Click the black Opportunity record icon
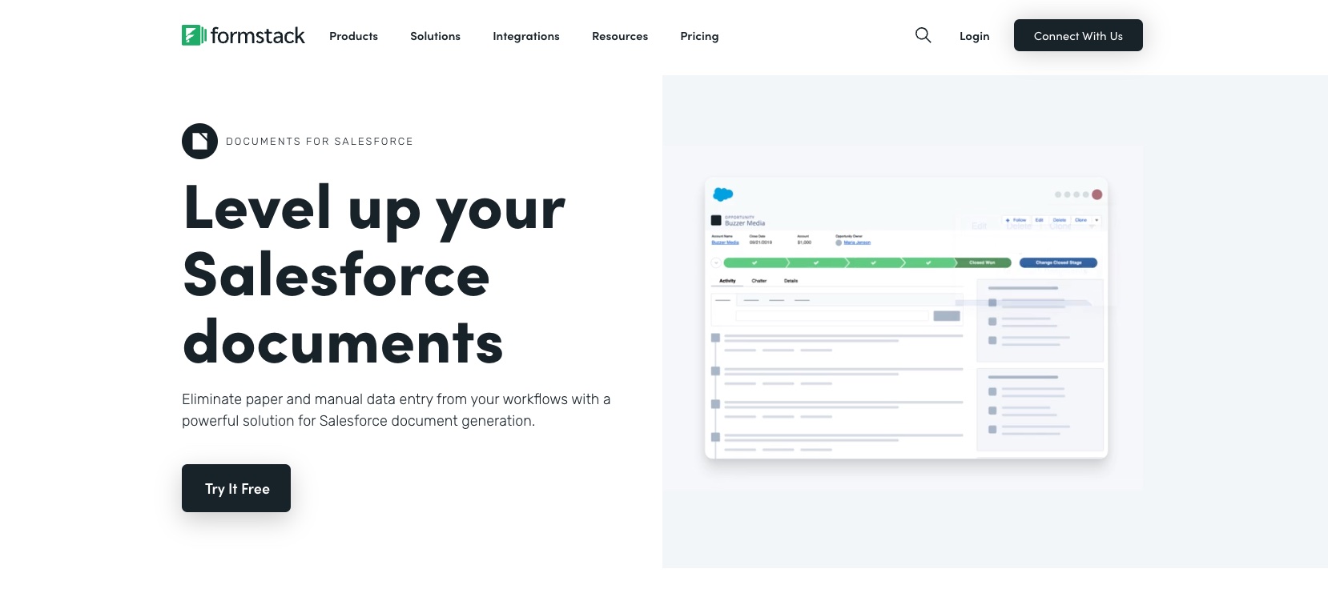Image resolution: width=1328 pixels, height=593 pixels. pos(716,220)
